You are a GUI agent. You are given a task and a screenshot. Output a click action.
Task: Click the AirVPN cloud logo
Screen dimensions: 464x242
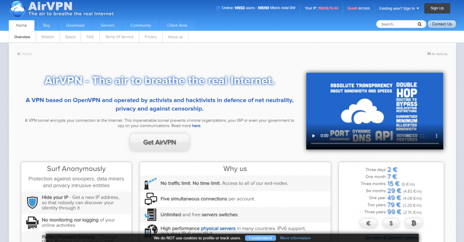pyautogui.click(x=18, y=9)
